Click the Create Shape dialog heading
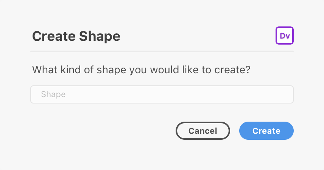Screen dimensions: 324x170 (x=76, y=36)
